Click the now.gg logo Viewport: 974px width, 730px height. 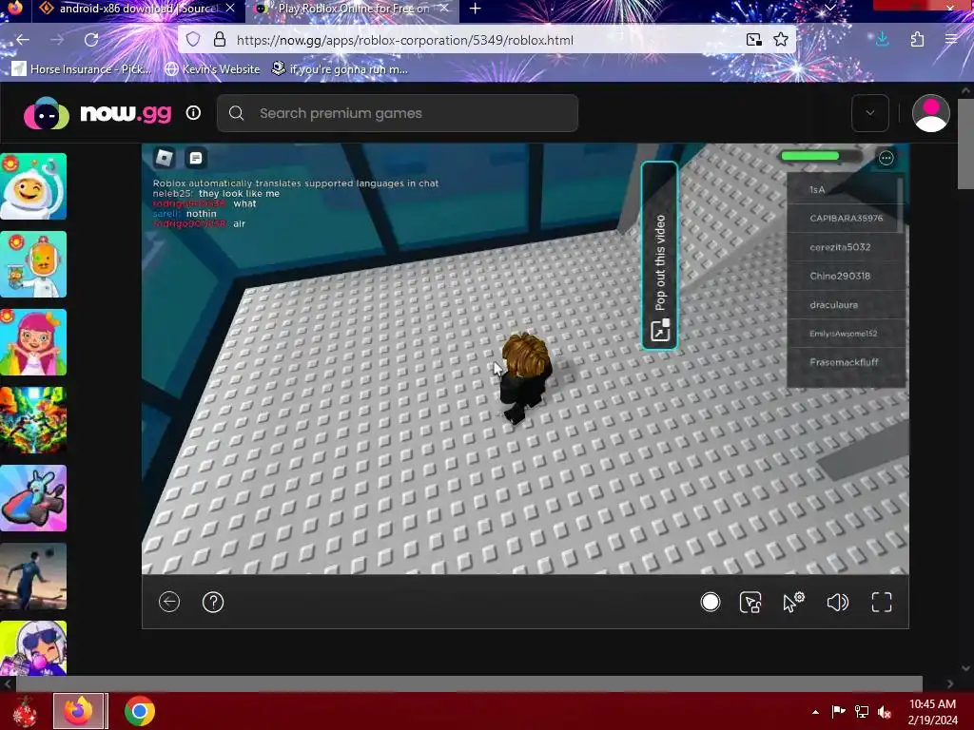[x=98, y=114]
